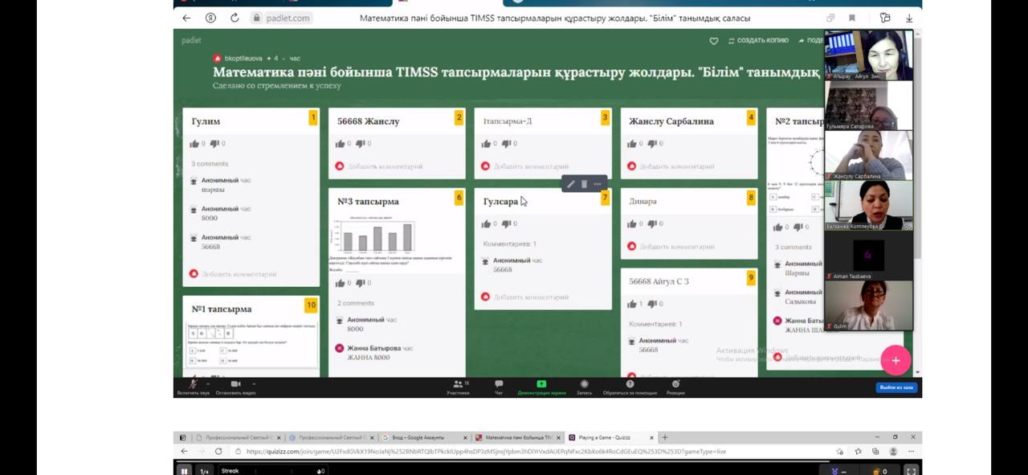Image resolution: width=1028 pixels, height=475 pixels.
Task: Open Zoom participants panel
Action: click(x=458, y=387)
